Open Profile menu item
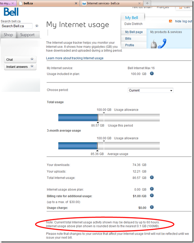This screenshot has height=243, width=194. (x=134, y=45)
